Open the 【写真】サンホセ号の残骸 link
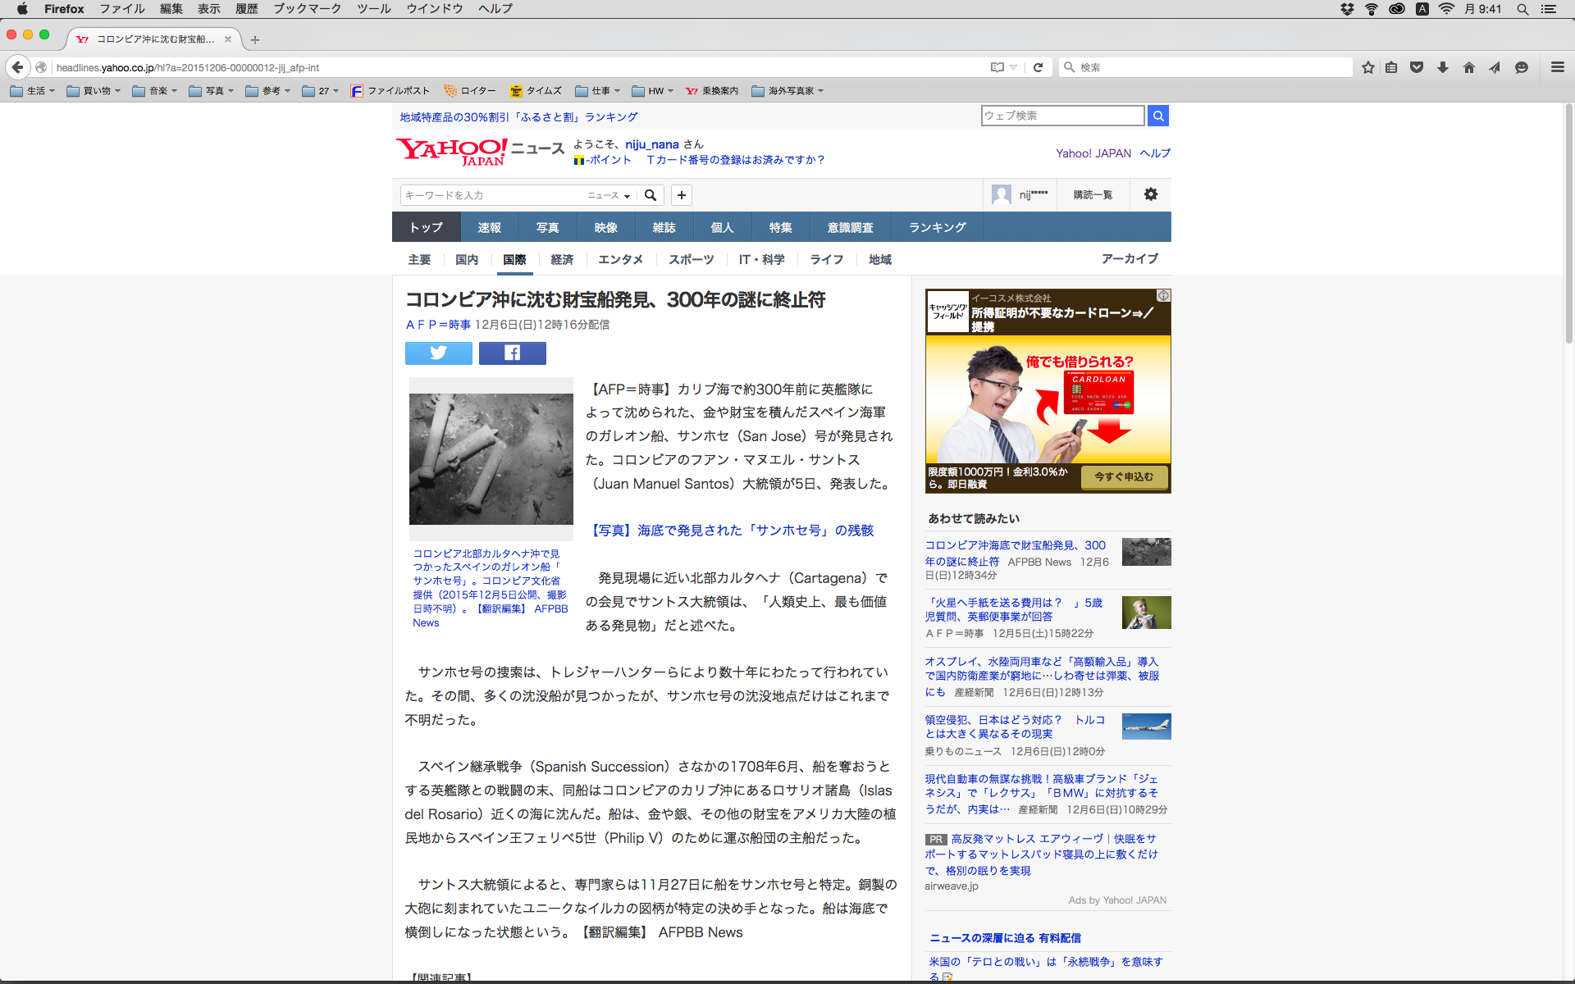The image size is (1575, 984). (733, 531)
